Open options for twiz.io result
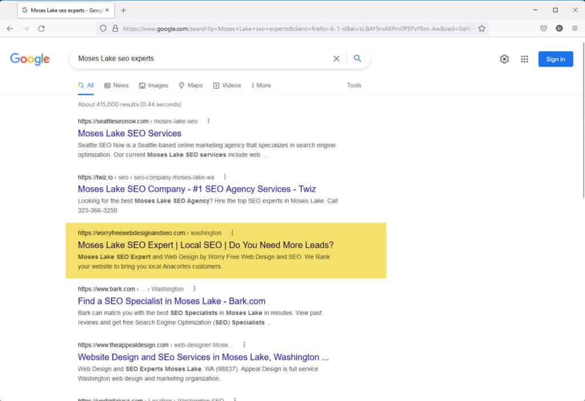This screenshot has height=401, width=585. pos(225,177)
